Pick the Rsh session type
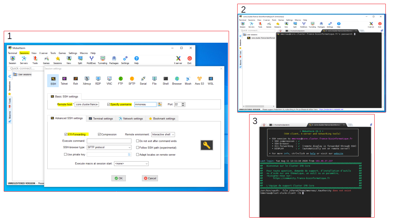The image size is (394, 221). point(76,81)
